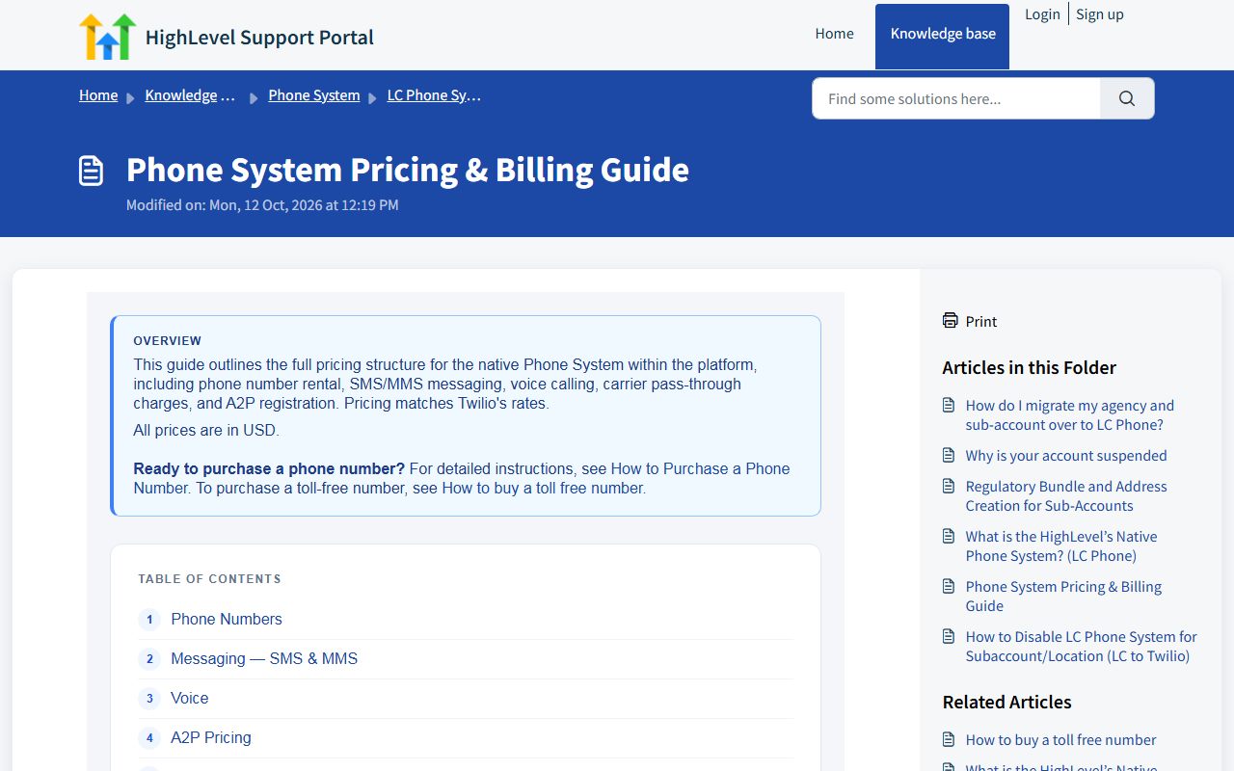Screen dimensions: 1234x771
Task: Jump to Phone Numbers section
Action: coord(227,619)
